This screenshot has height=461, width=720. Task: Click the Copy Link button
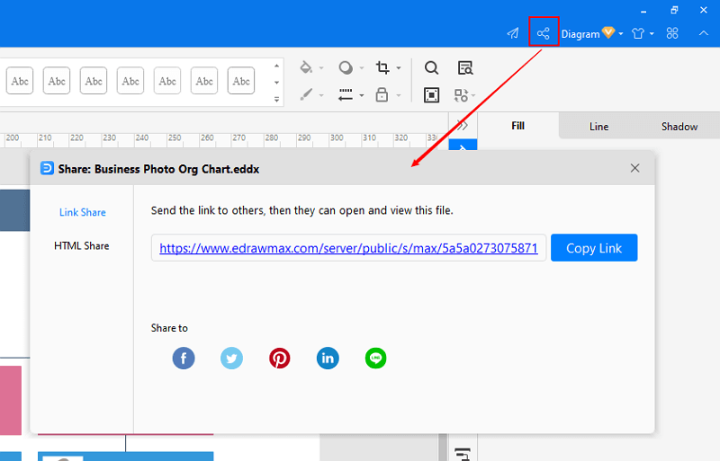point(594,248)
